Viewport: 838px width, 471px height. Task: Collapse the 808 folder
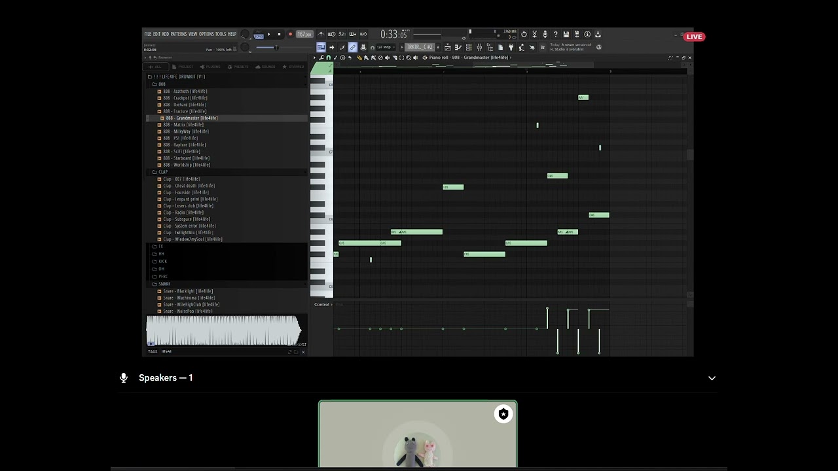pyautogui.click(x=159, y=84)
